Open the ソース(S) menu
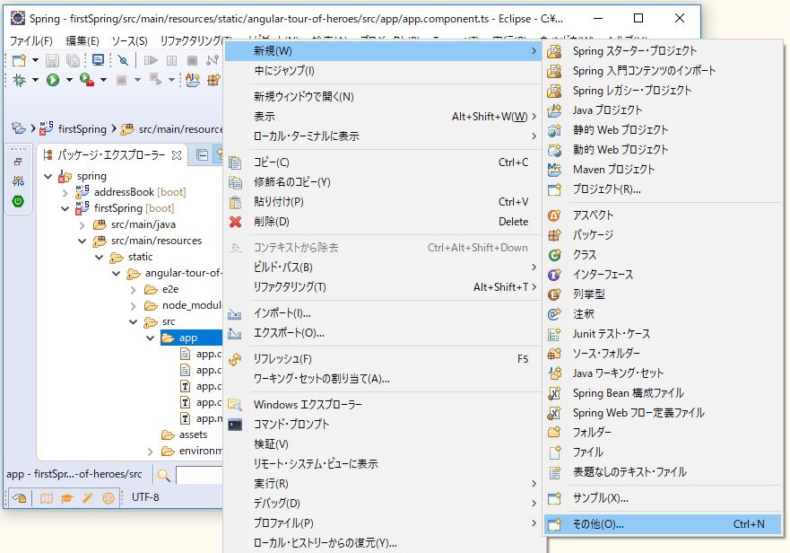790x553 pixels. (x=129, y=41)
